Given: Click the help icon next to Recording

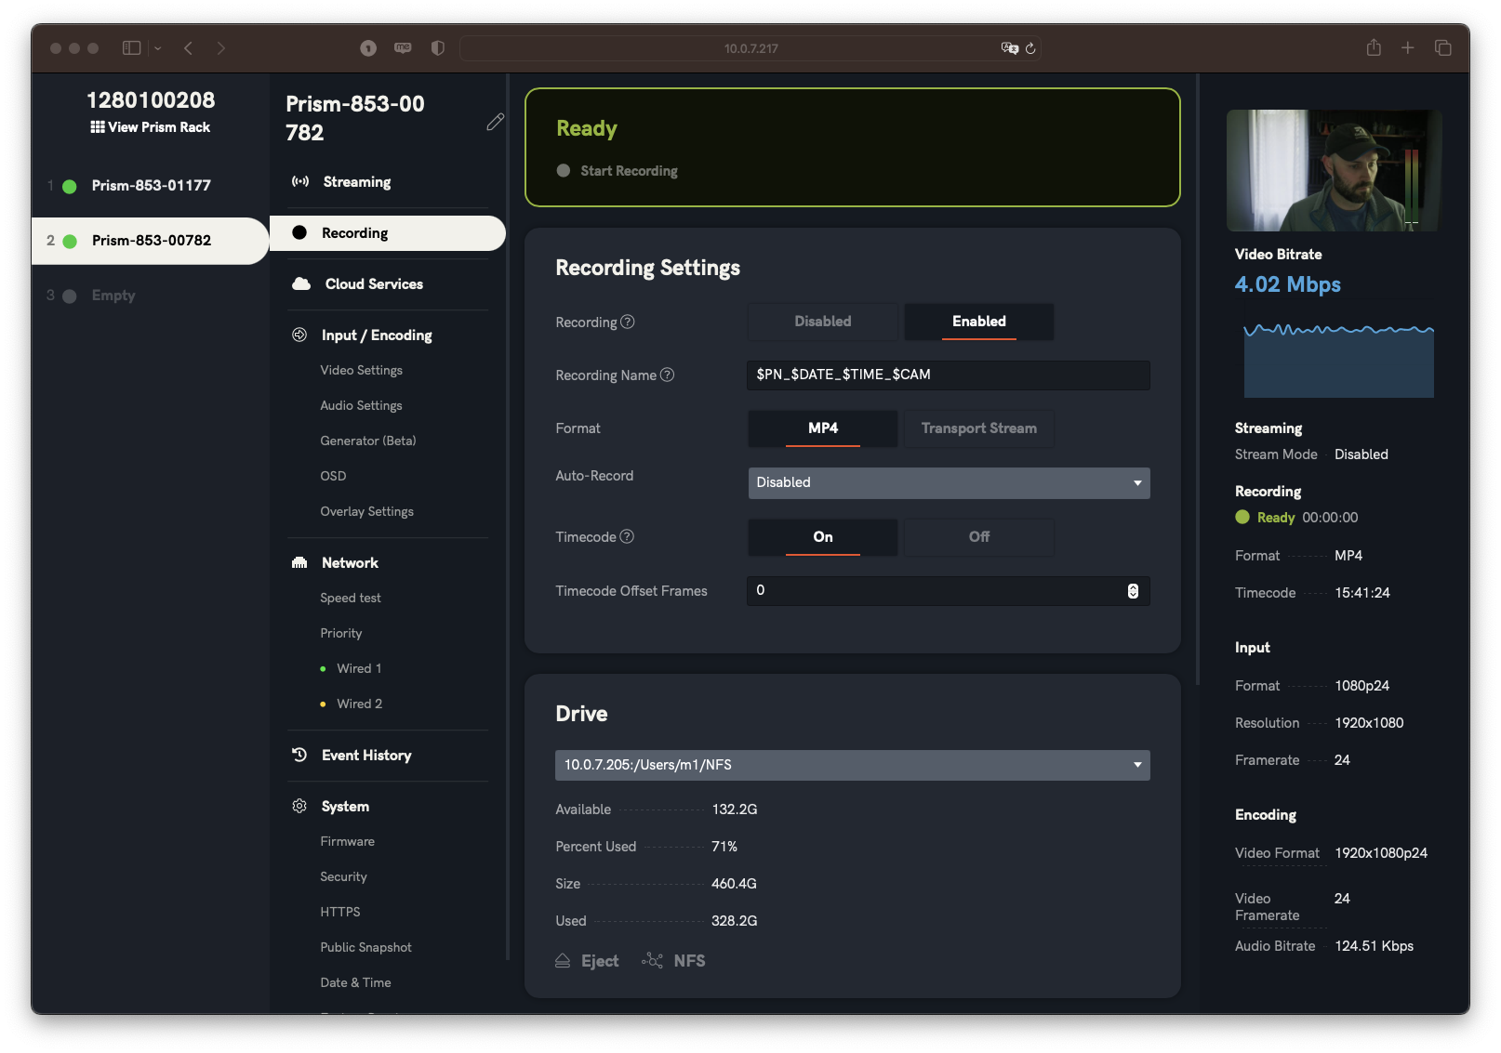Looking at the screenshot, I should click(x=628, y=322).
